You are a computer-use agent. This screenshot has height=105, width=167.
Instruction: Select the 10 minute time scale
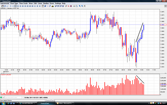[x=18, y=6]
